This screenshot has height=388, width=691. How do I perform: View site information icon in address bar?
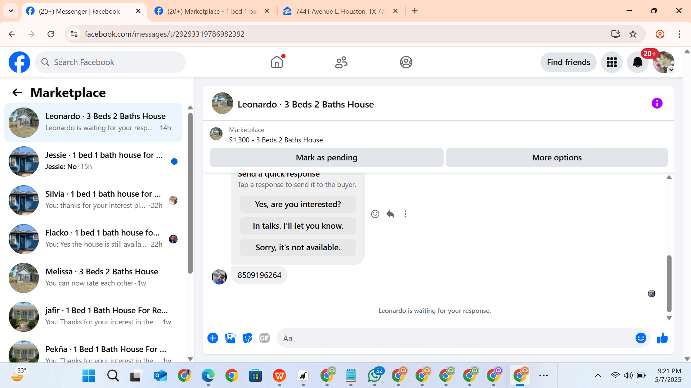point(74,34)
